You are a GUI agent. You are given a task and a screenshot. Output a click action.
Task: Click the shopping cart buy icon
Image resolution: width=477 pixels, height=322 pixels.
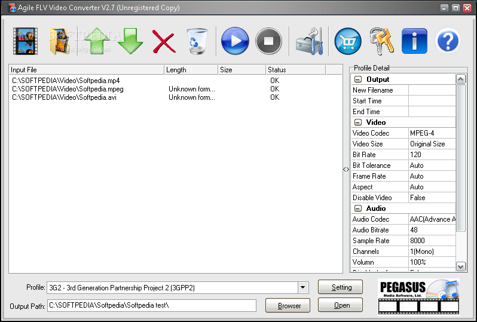(348, 41)
